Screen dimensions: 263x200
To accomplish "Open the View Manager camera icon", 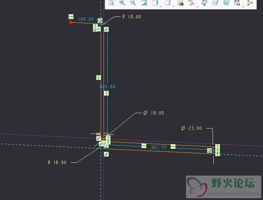I will tap(180, 3).
